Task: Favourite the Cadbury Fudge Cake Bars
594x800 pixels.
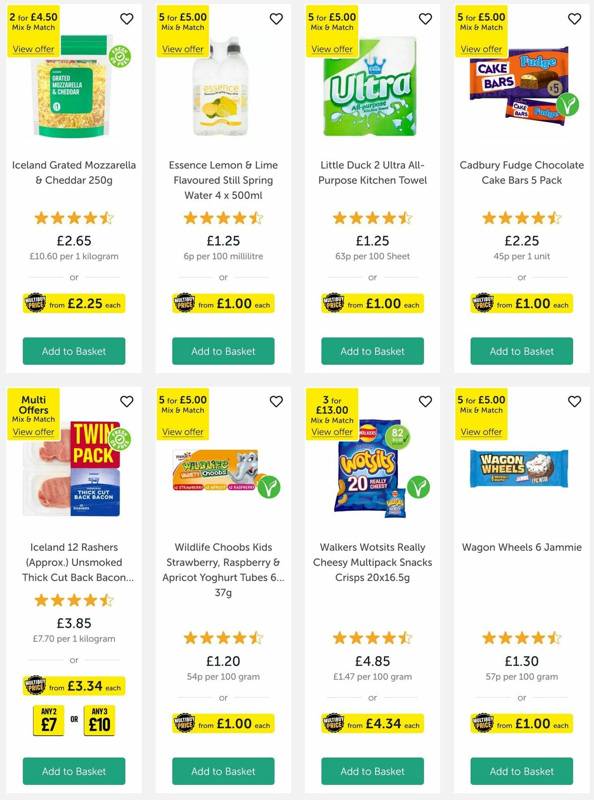Action: pyautogui.click(x=574, y=18)
